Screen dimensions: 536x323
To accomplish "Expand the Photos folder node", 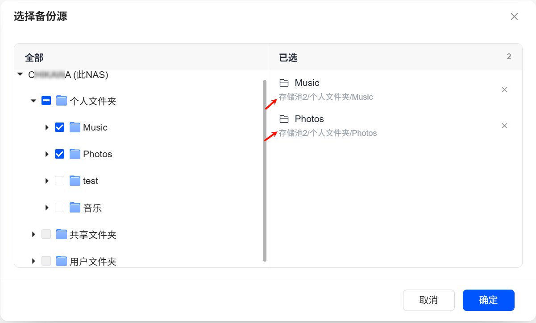I will point(47,154).
